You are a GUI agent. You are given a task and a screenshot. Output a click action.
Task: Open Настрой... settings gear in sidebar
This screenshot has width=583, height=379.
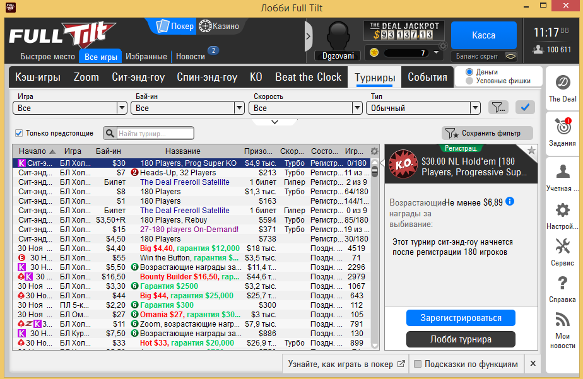click(x=563, y=210)
